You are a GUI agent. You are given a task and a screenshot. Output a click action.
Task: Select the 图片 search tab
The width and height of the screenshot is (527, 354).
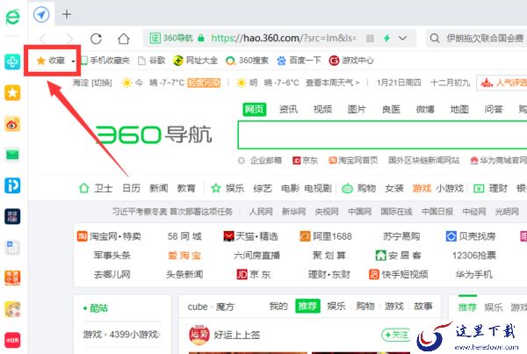click(x=357, y=109)
